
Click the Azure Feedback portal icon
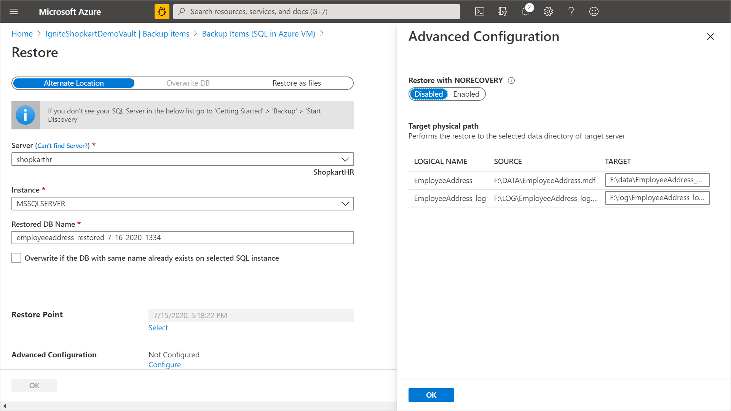(594, 11)
